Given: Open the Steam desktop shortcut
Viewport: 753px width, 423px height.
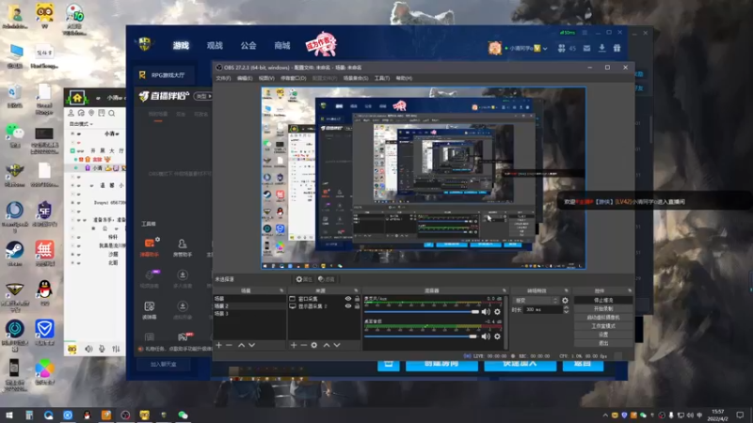Looking at the screenshot, I should pyautogui.click(x=14, y=253).
